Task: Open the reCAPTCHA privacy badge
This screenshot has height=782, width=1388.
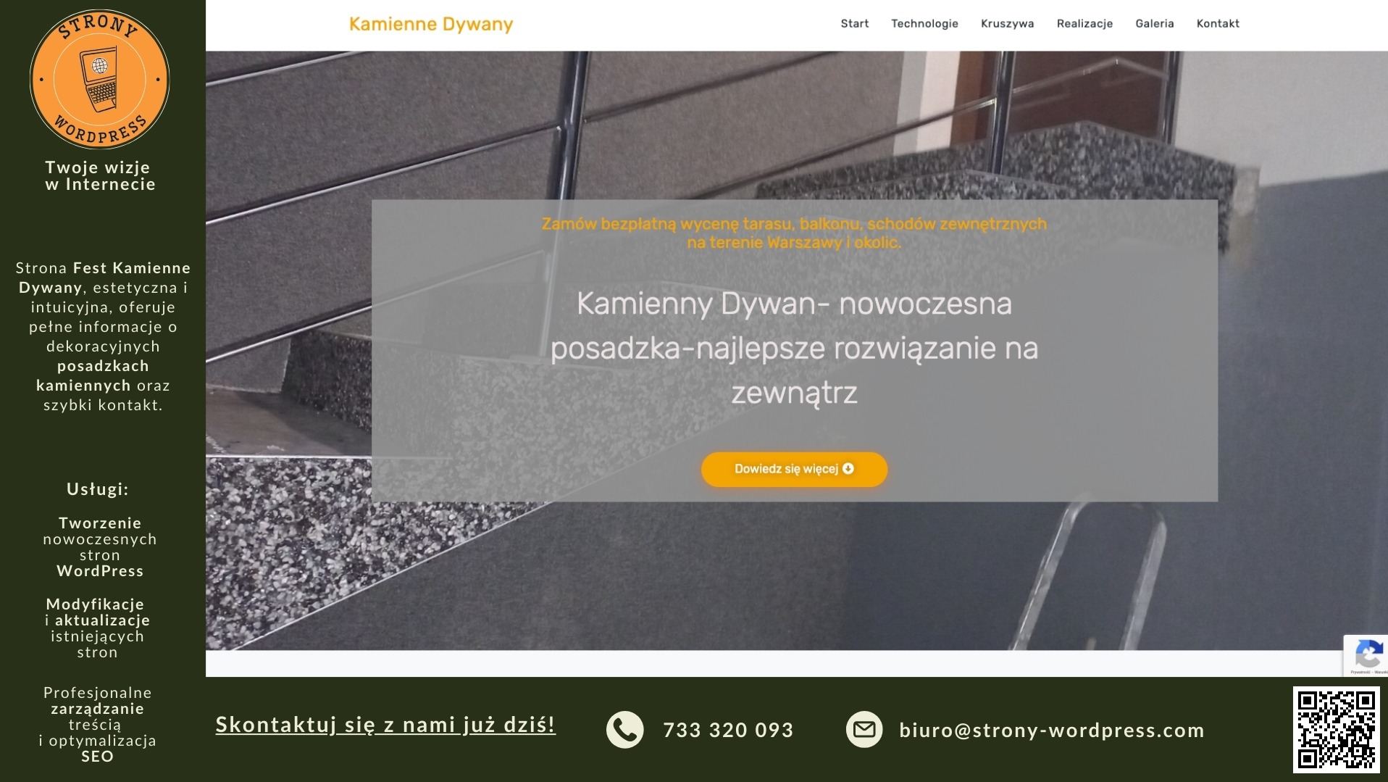Action: pyautogui.click(x=1369, y=656)
